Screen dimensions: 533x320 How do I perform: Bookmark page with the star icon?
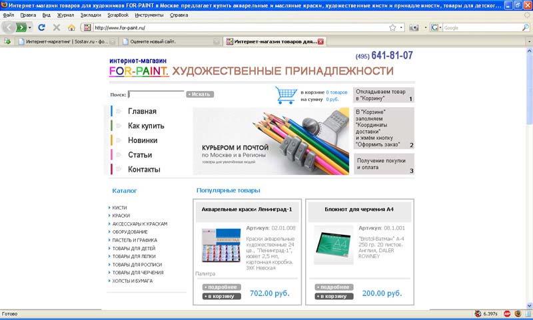tap(392, 28)
